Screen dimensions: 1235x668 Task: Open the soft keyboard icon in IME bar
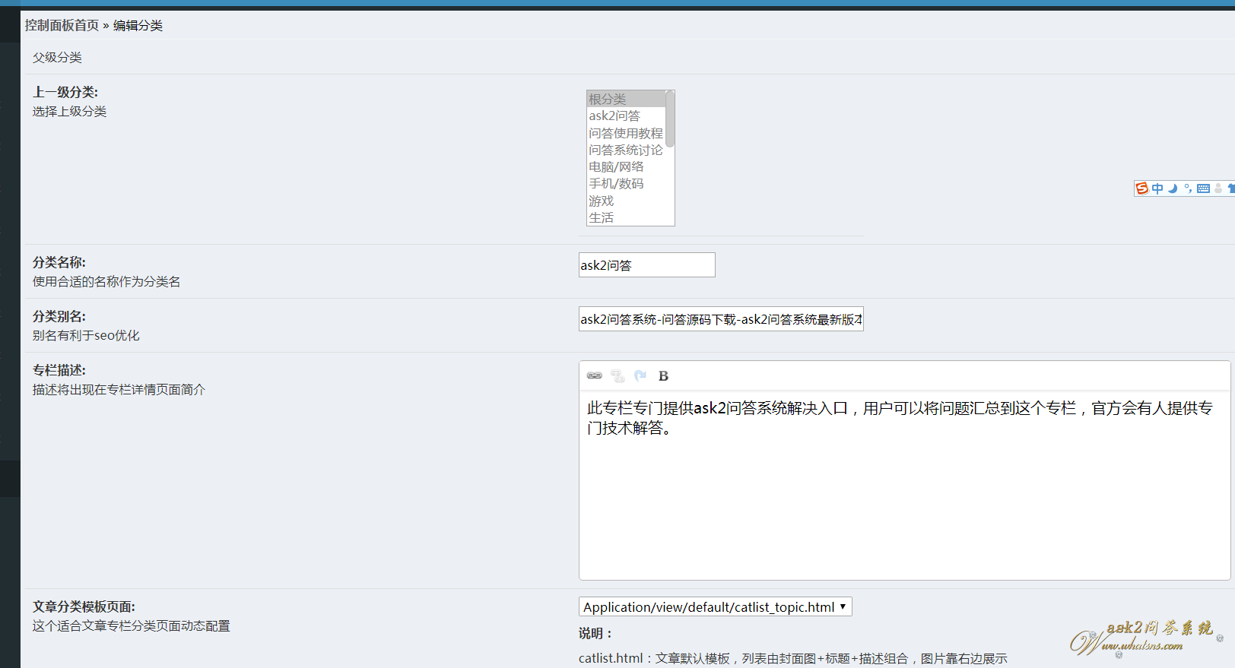coord(1203,188)
